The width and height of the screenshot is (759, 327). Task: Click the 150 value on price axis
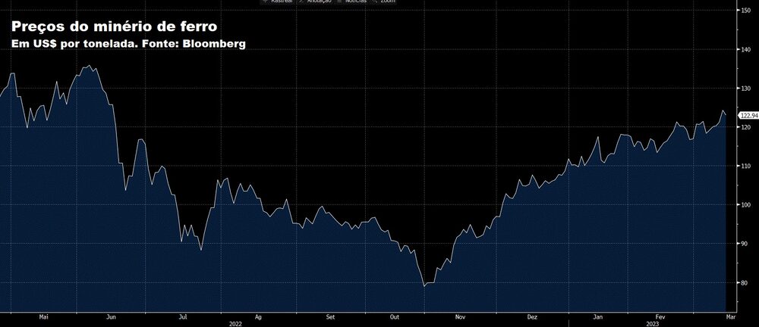tap(745, 11)
